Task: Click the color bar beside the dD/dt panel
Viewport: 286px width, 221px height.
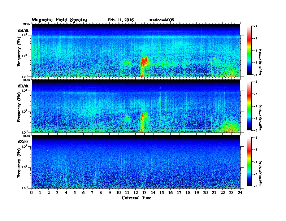Action: [x=249, y=106]
